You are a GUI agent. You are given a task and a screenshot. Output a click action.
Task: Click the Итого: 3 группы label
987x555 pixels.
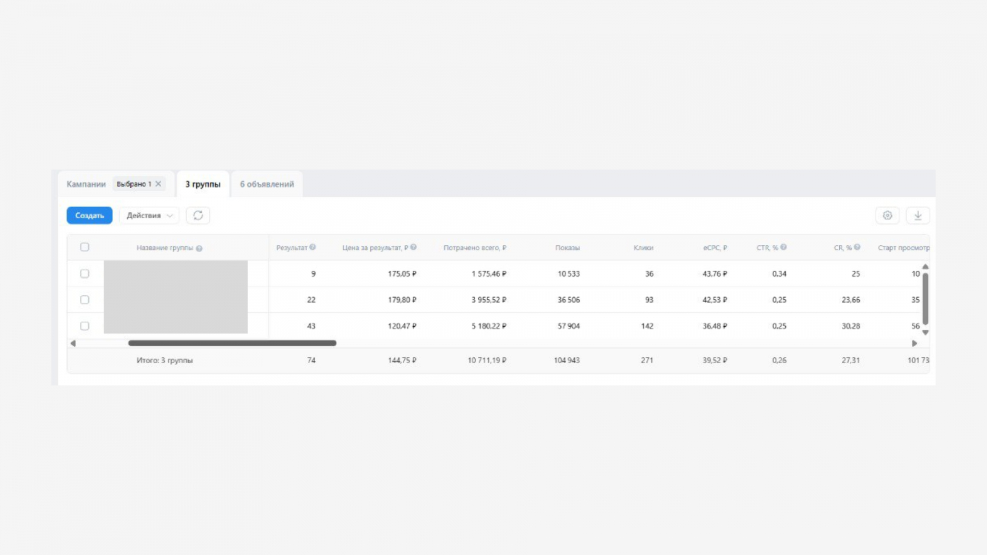165,360
